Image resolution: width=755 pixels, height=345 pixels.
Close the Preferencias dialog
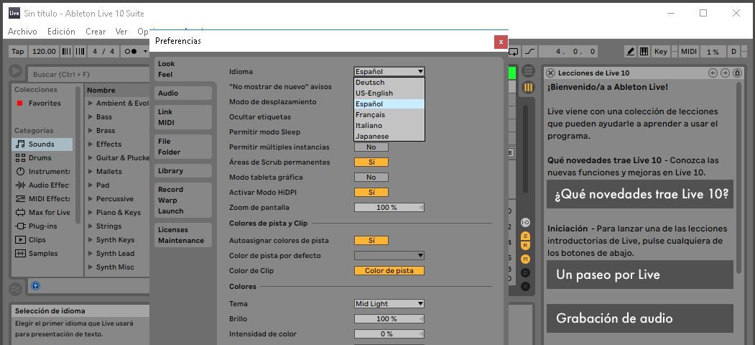click(501, 42)
